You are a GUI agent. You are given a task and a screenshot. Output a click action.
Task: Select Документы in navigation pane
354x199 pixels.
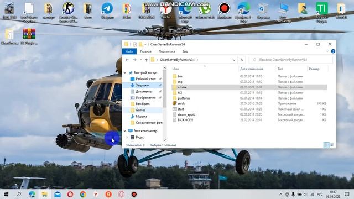pos(143,91)
